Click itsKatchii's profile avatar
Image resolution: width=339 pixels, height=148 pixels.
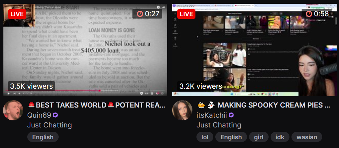click(x=182, y=110)
